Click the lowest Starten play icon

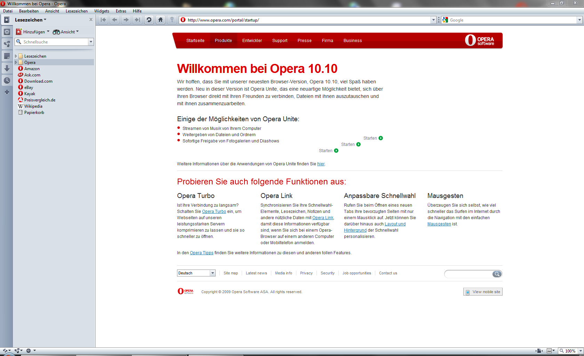pos(336,150)
